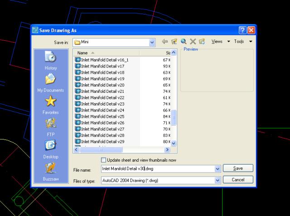This screenshot has height=216, width=290.
Task: Open the History places shortcut
Action: point(50,60)
